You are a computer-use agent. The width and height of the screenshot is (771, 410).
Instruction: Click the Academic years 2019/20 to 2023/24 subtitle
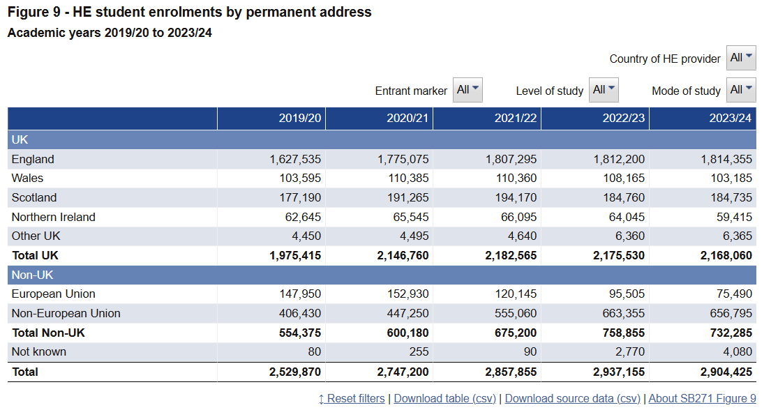click(110, 33)
